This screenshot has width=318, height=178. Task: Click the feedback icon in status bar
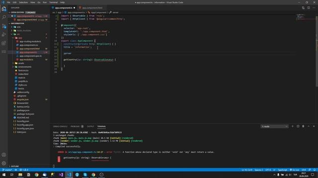click(310, 170)
